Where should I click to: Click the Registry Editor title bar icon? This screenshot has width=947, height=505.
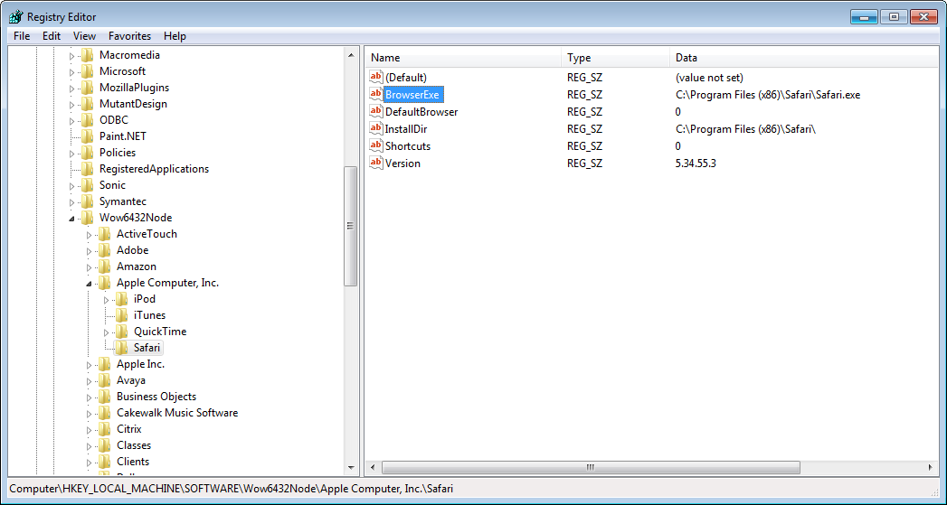pos(15,16)
